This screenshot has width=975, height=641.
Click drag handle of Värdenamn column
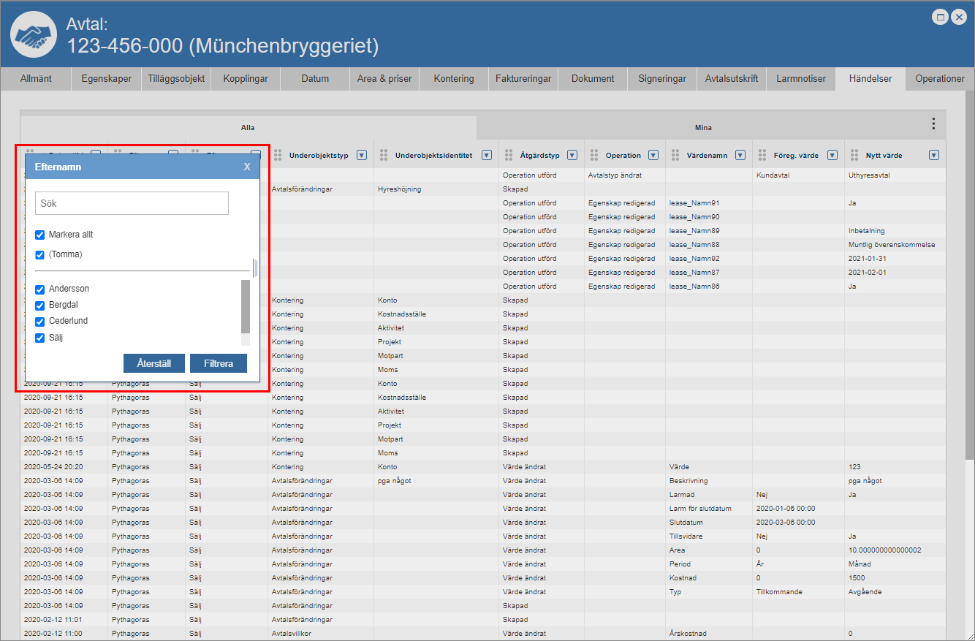pos(675,155)
